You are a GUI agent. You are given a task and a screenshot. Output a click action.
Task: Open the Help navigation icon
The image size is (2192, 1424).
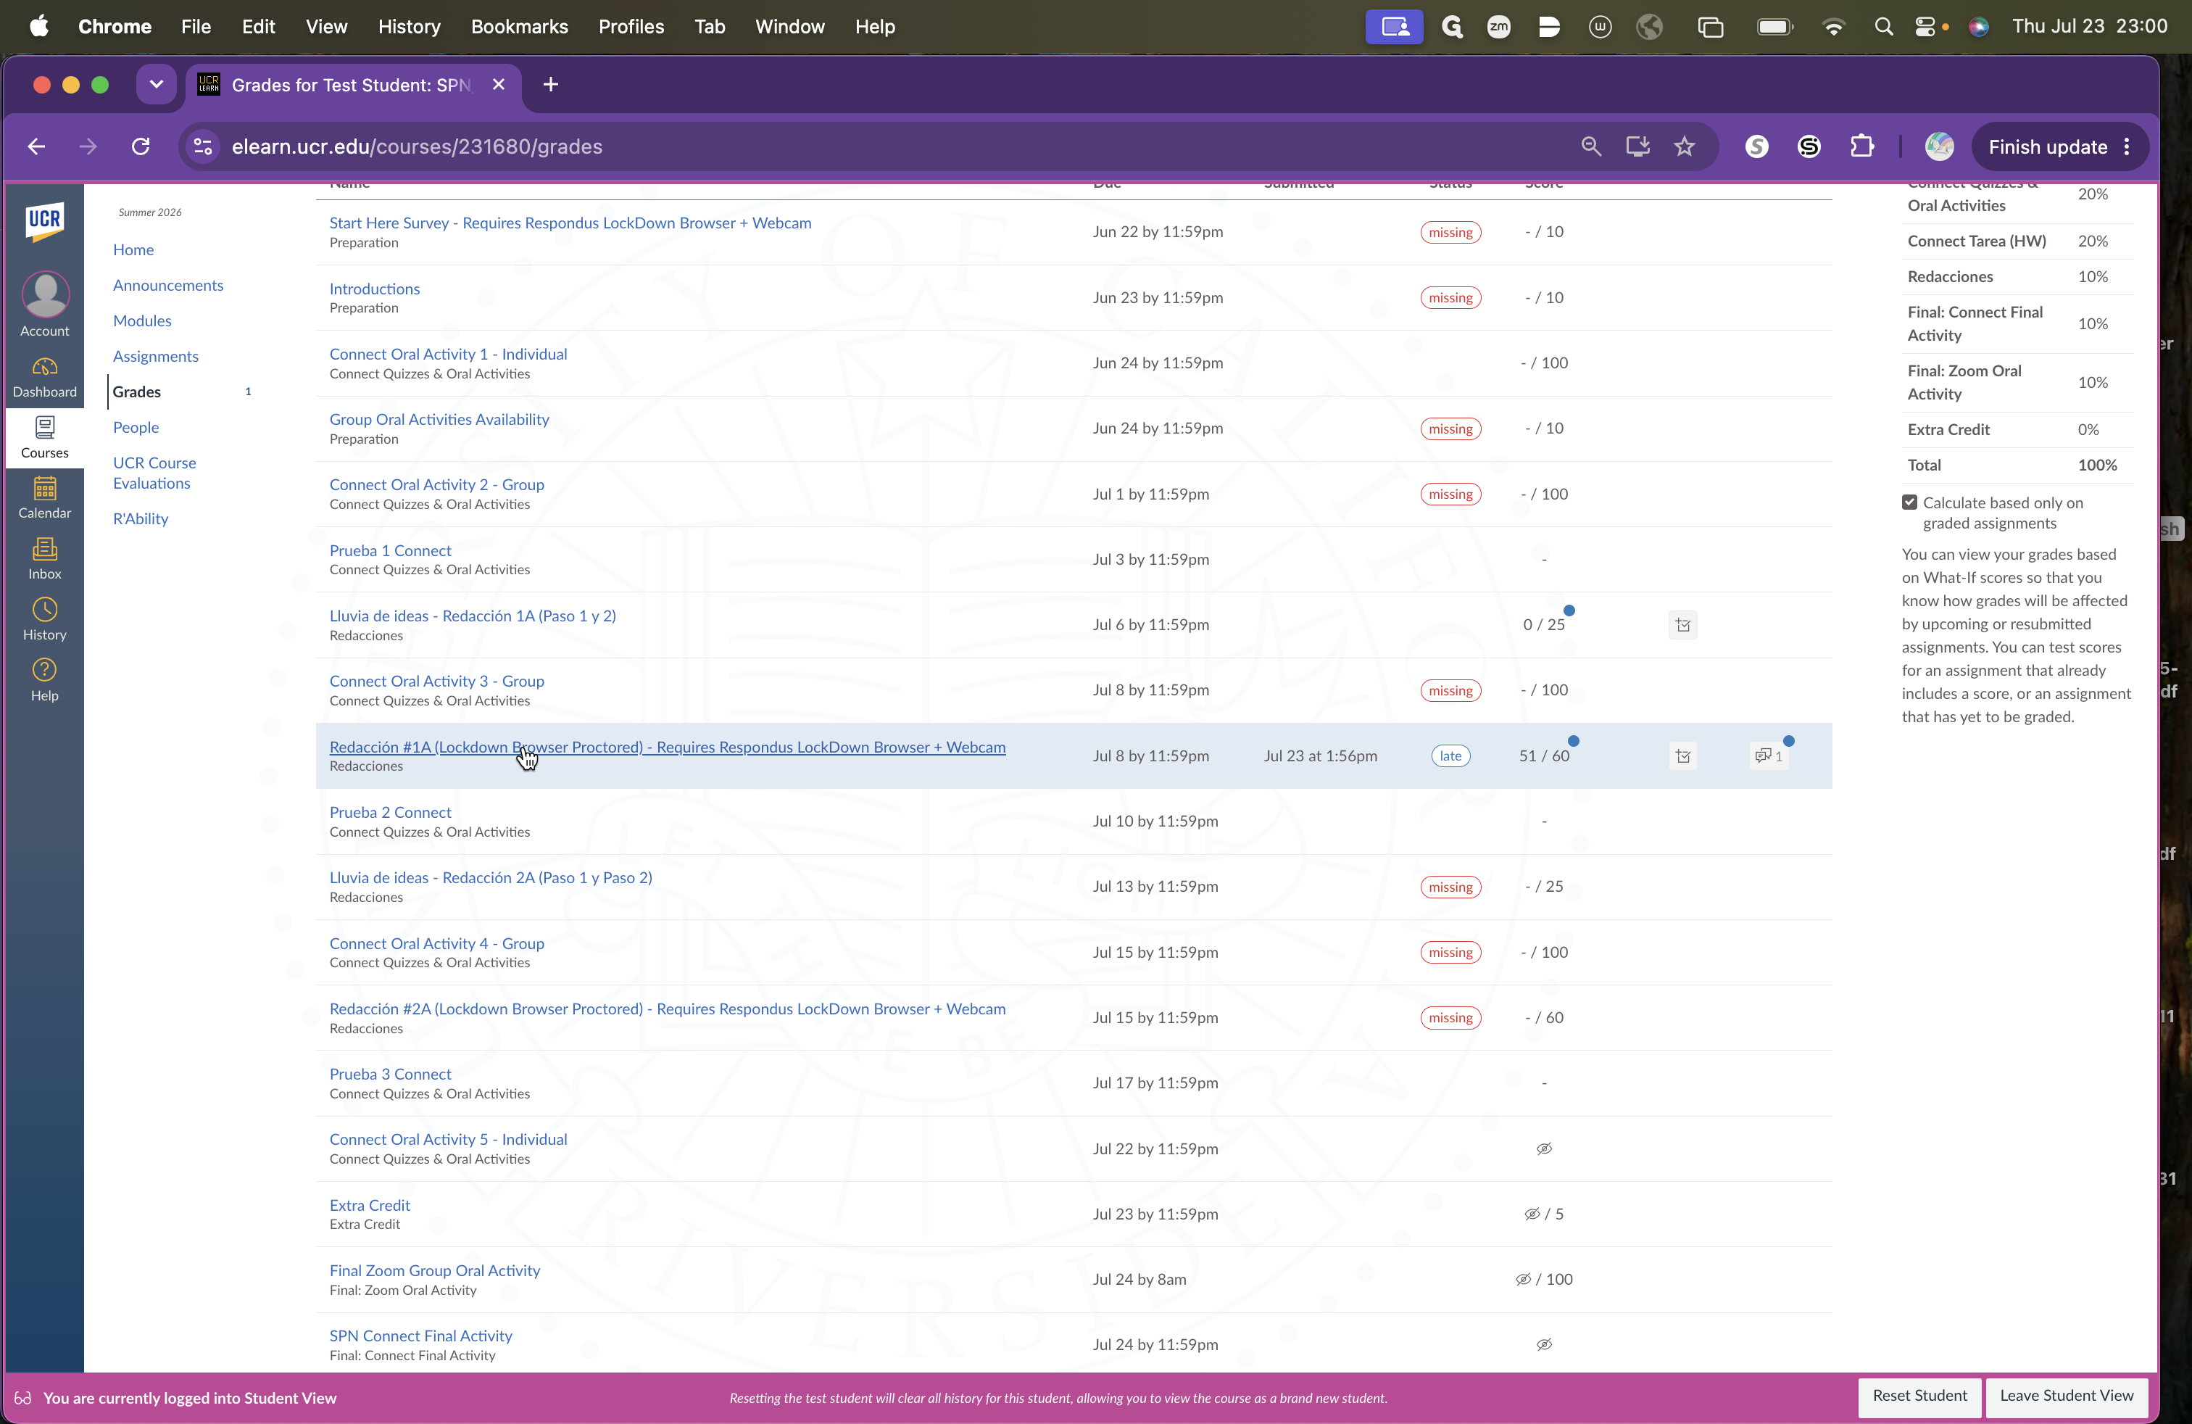pyautogui.click(x=44, y=681)
